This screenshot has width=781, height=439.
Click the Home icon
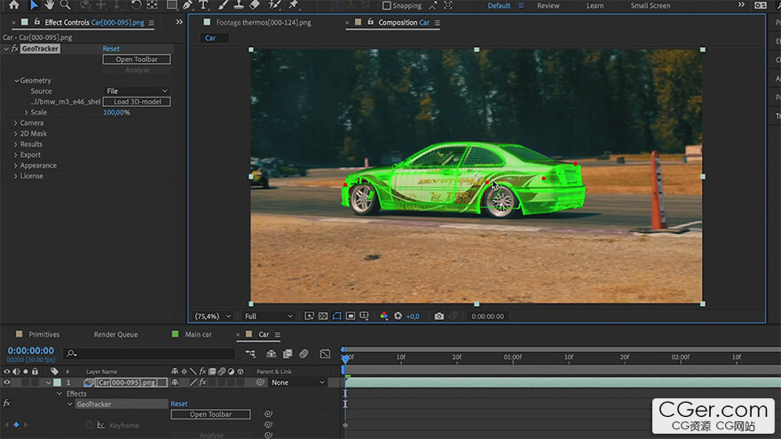point(13,5)
